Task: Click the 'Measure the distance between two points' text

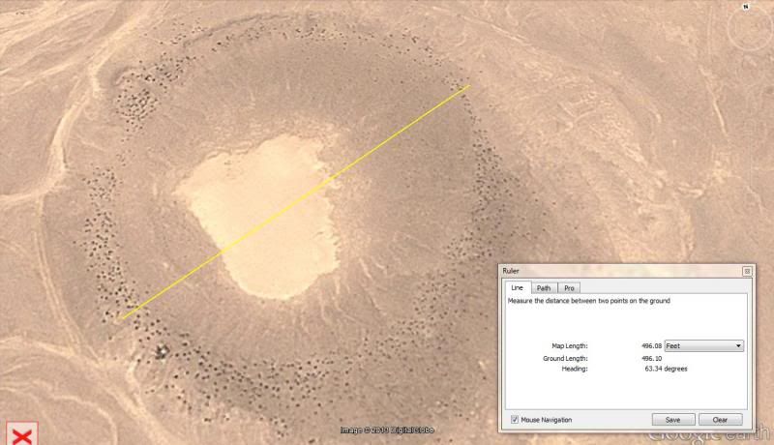Action: pyautogui.click(x=589, y=301)
